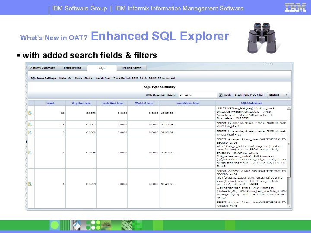This screenshot has height=233, width=311.
Task: Toggle the Apply checkbox for statement search
Action: 221,95
